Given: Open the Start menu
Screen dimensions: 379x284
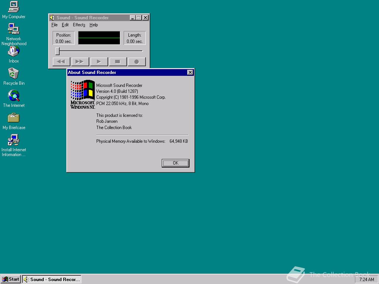Looking at the screenshot, I should tap(11, 280).
